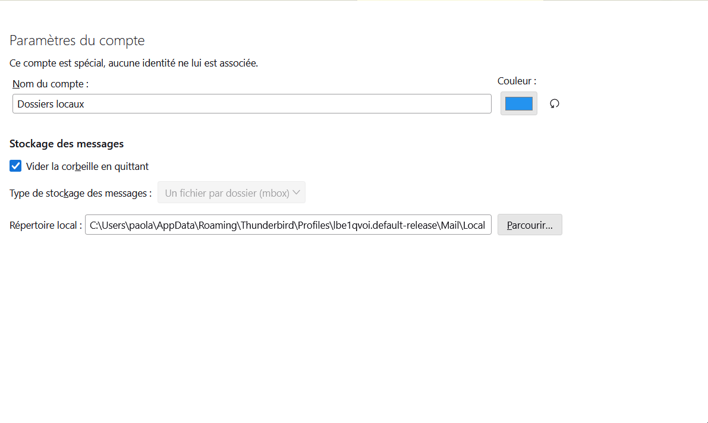
Task: Click the 'Paramètres du compte' heading
Action: (x=77, y=41)
